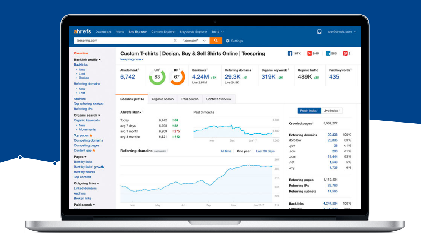Click the UR 83 gauge
This screenshot has height=234, width=421.
pyautogui.click(x=157, y=77)
